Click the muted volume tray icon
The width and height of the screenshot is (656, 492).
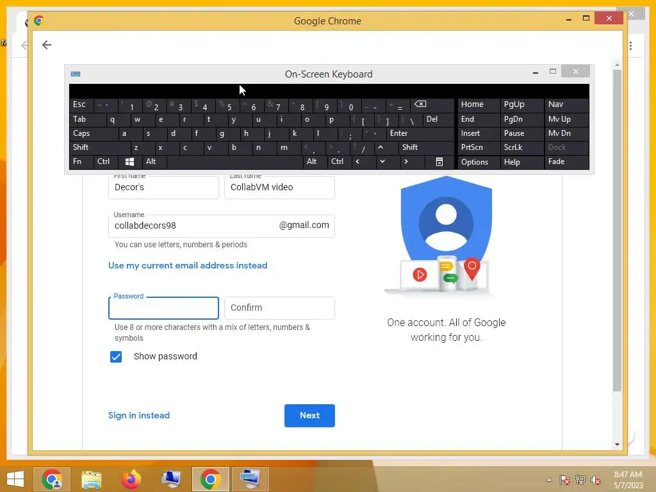pyautogui.click(x=596, y=480)
